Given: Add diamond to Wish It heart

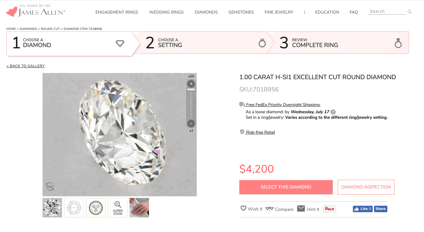Looking at the screenshot, I should (243, 209).
